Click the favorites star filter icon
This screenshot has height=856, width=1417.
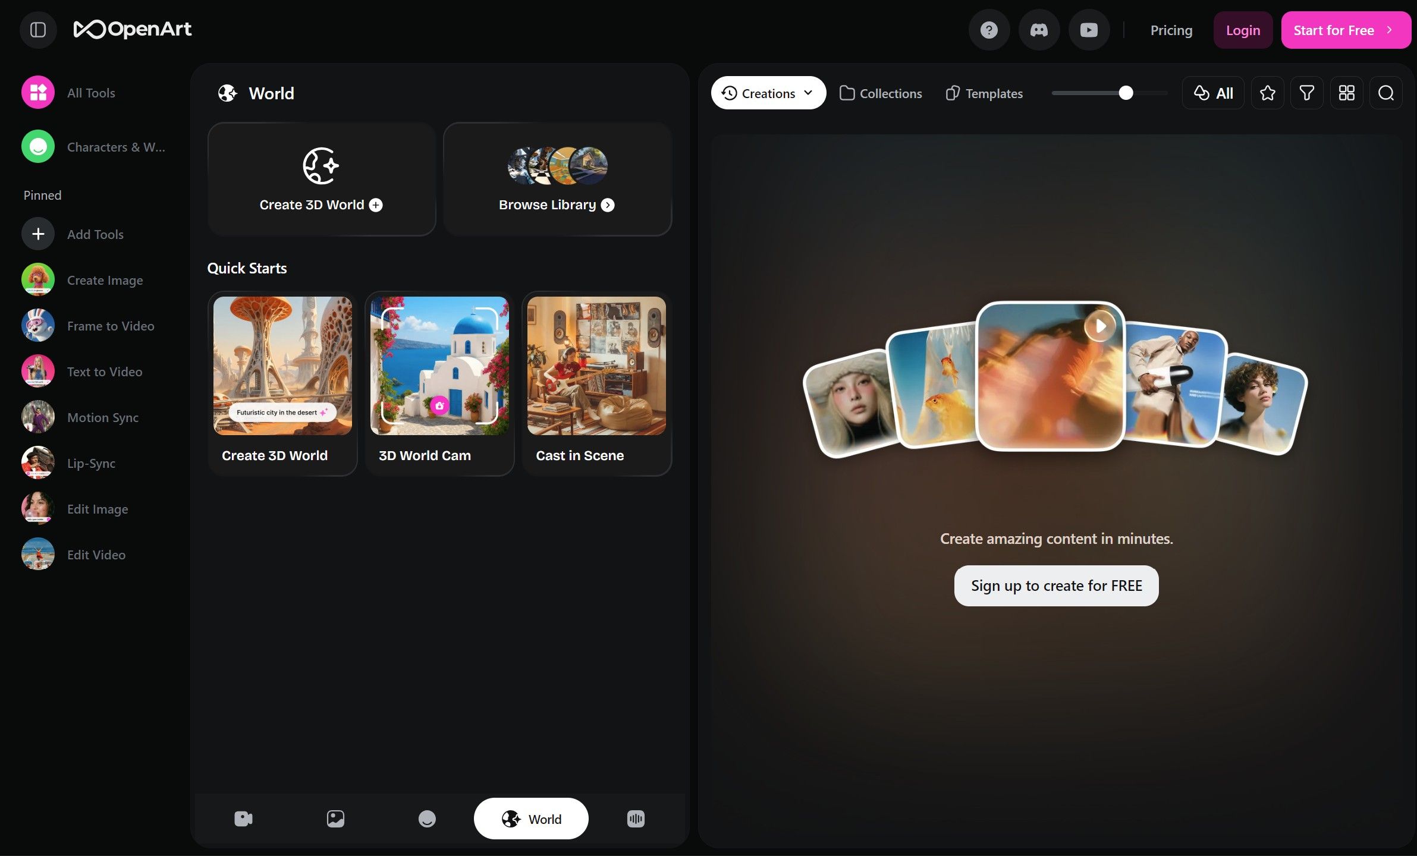[1267, 93]
